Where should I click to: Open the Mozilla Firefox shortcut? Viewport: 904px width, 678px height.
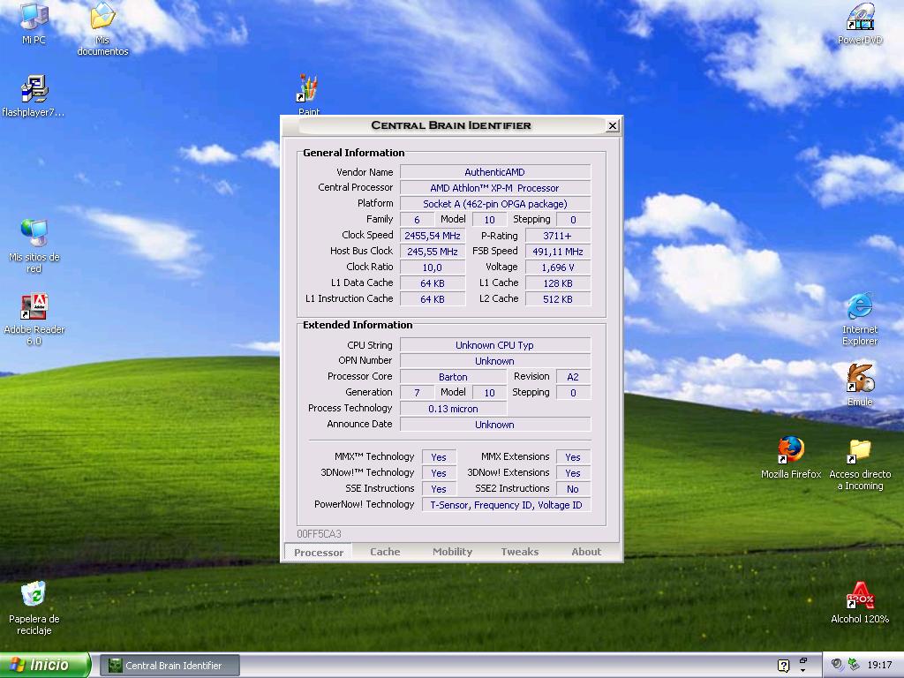(x=791, y=451)
